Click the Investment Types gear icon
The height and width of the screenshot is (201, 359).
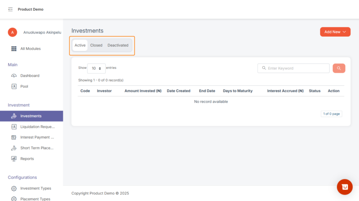point(14,188)
